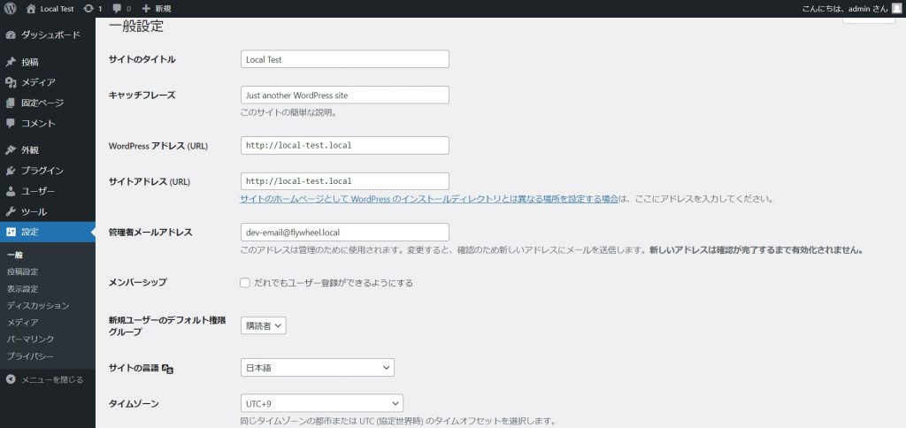Click the メンバーシップ label

tap(137, 282)
